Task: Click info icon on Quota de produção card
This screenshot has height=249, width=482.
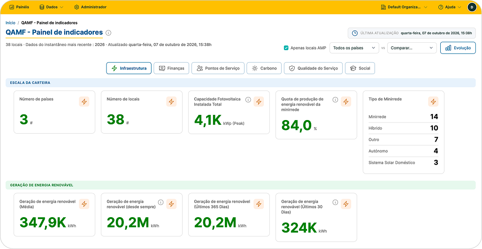Action: tap(336, 99)
